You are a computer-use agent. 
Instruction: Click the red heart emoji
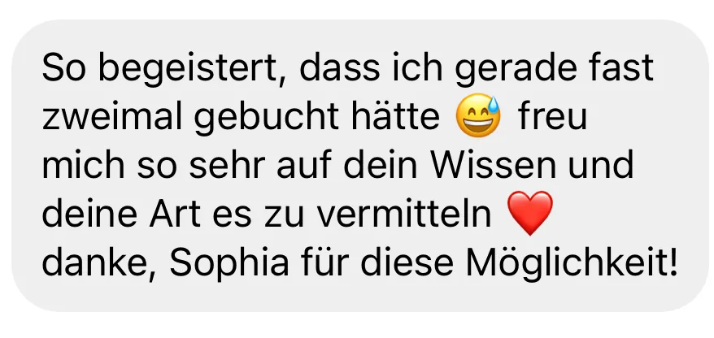point(530,212)
